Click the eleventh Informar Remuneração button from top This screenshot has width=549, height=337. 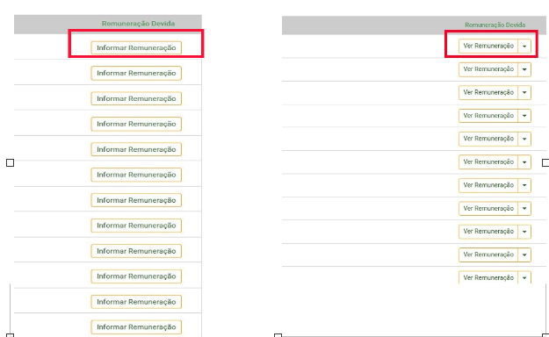[136, 302]
